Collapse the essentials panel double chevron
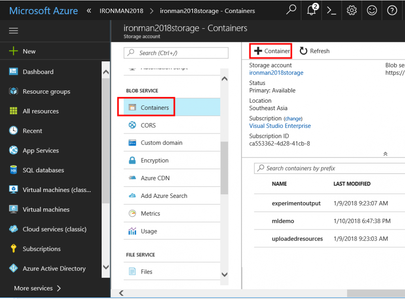 [385, 154]
